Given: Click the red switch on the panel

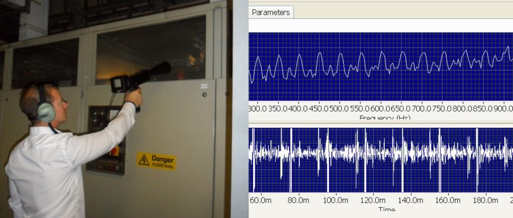Looking at the screenshot, I should [x=114, y=150].
